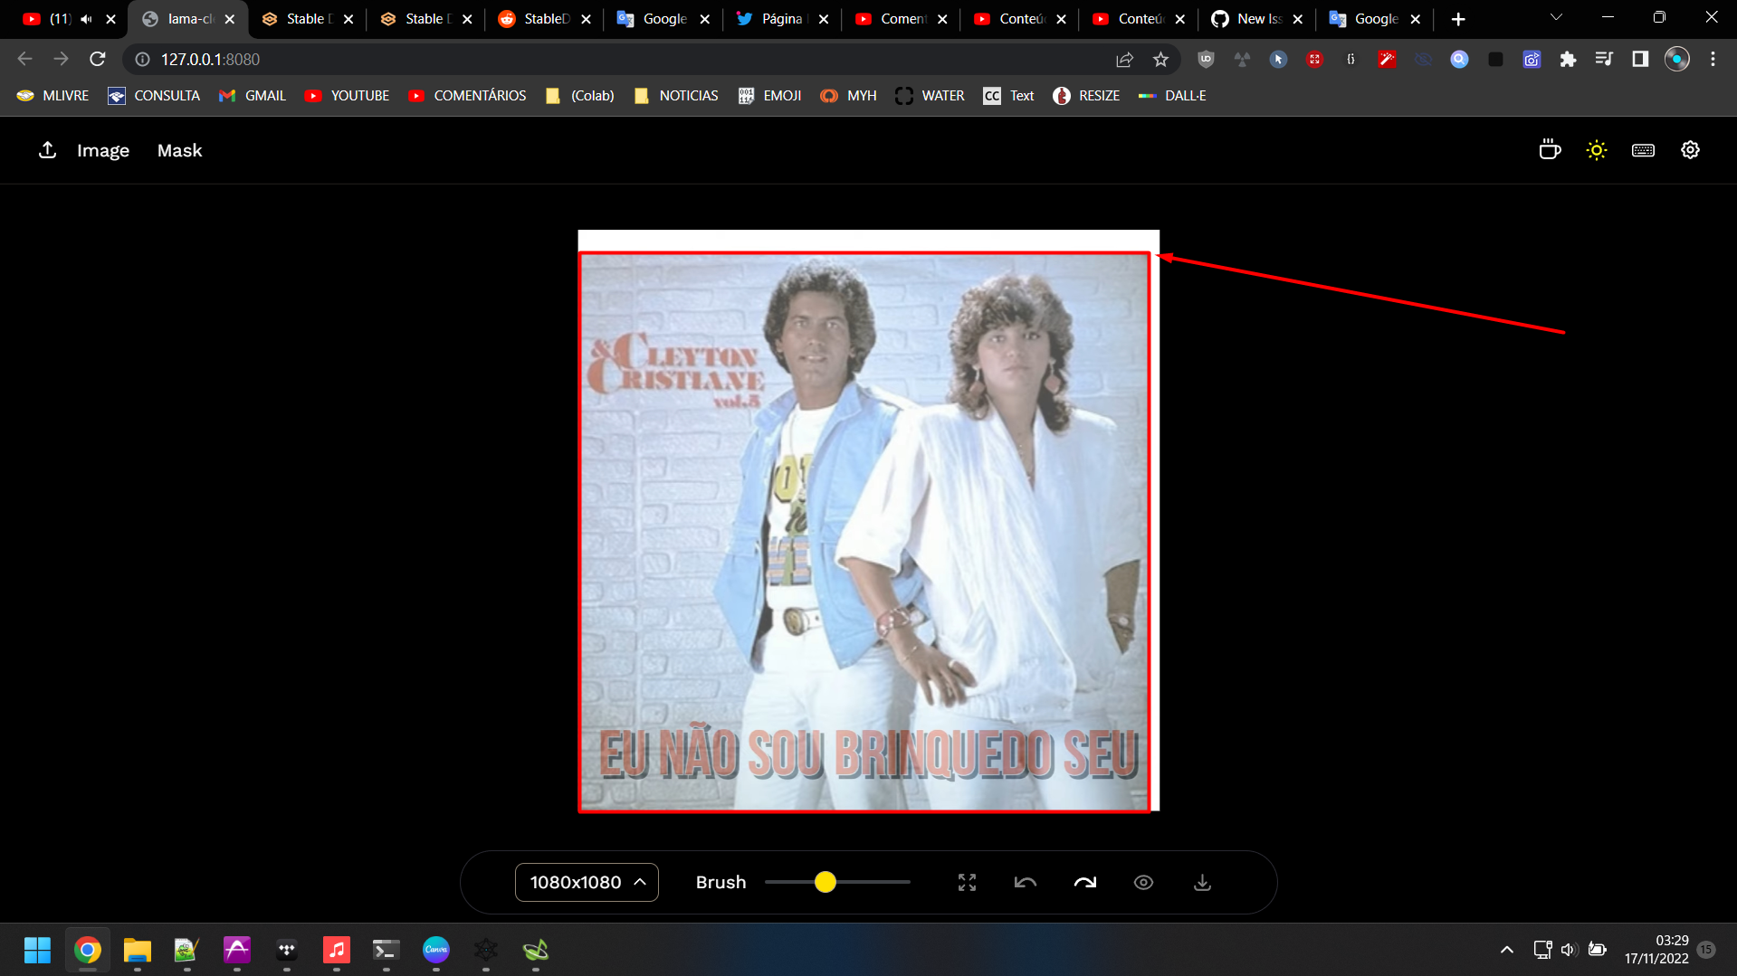The width and height of the screenshot is (1737, 976).
Task: Open the coffee donation link
Action: [x=1550, y=149]
